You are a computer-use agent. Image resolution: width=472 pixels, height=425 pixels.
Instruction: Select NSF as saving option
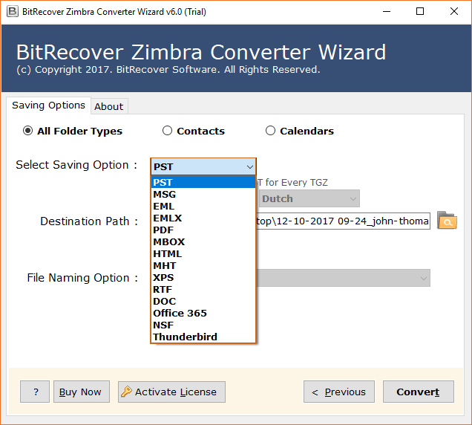[203, 325]
